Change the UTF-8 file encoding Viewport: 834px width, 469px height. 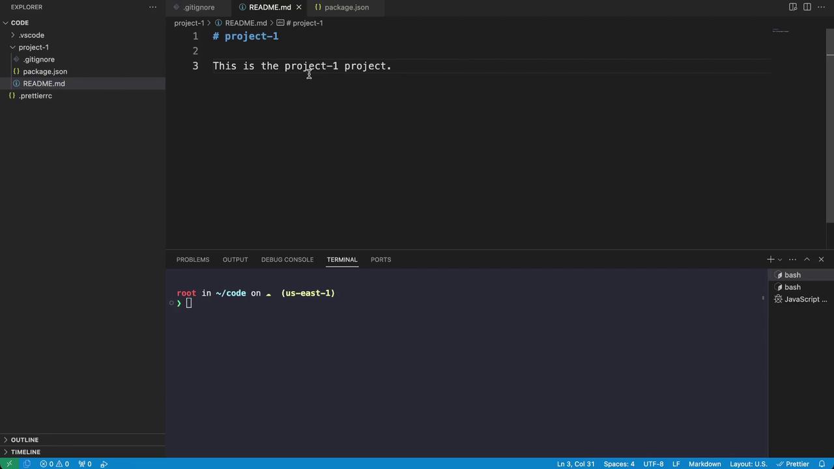(x=654, y=464)
